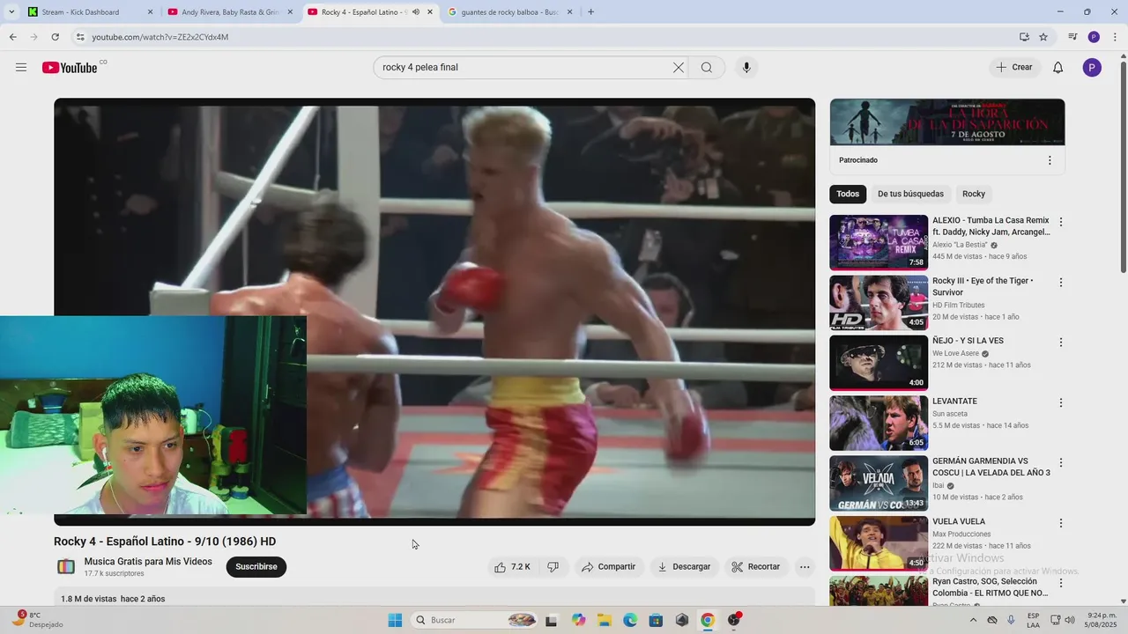
Task: Open more actions menu below the video
Action: 805,567
